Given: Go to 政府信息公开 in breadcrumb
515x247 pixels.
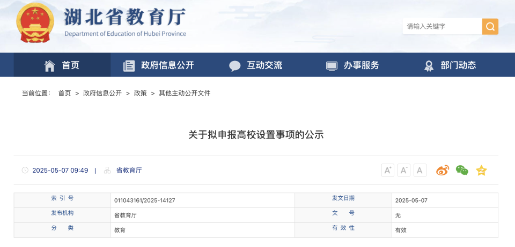Looking at the screenshot, I should point(102,93).
